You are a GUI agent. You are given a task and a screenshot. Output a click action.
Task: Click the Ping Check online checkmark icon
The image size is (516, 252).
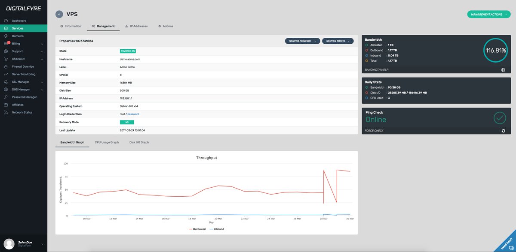point(500,117)
